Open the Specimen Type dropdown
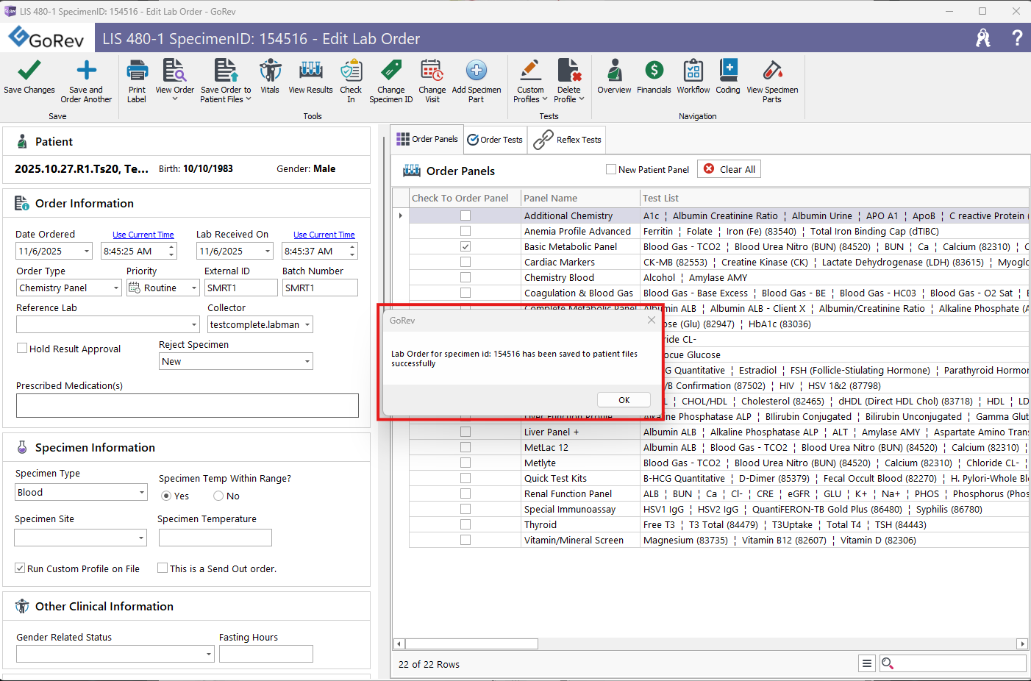1031x681 pixels. click(x=142, y=493)
